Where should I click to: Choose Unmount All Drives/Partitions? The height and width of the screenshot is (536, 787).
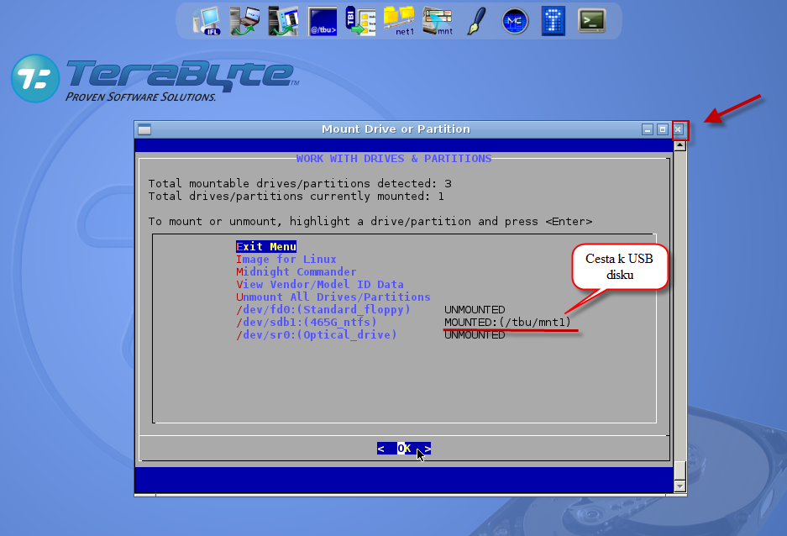(333, 297)
